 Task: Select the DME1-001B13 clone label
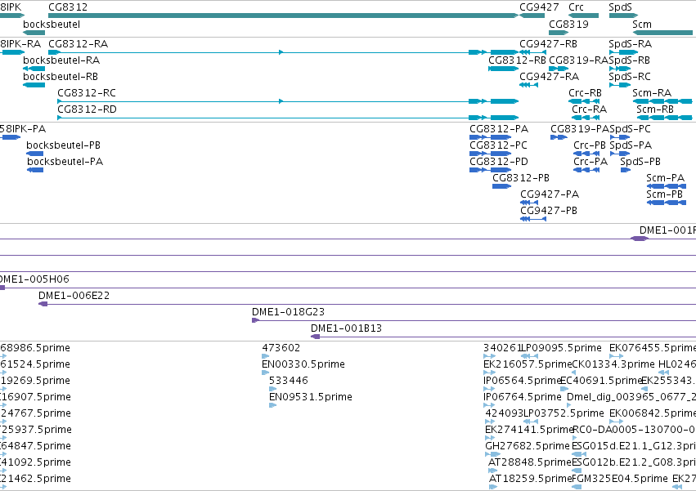tap(346, 328)
